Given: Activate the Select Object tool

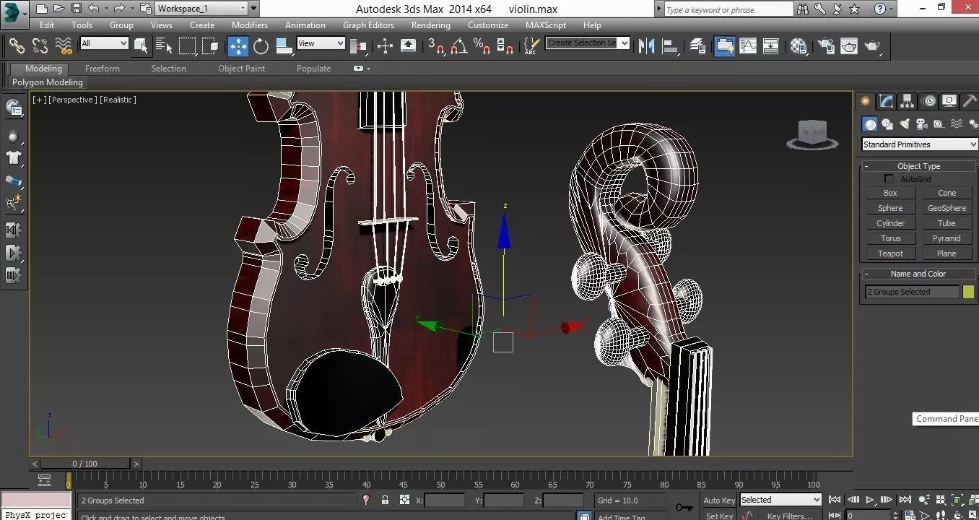Looking at the screenshot, I should click(141, 46).
